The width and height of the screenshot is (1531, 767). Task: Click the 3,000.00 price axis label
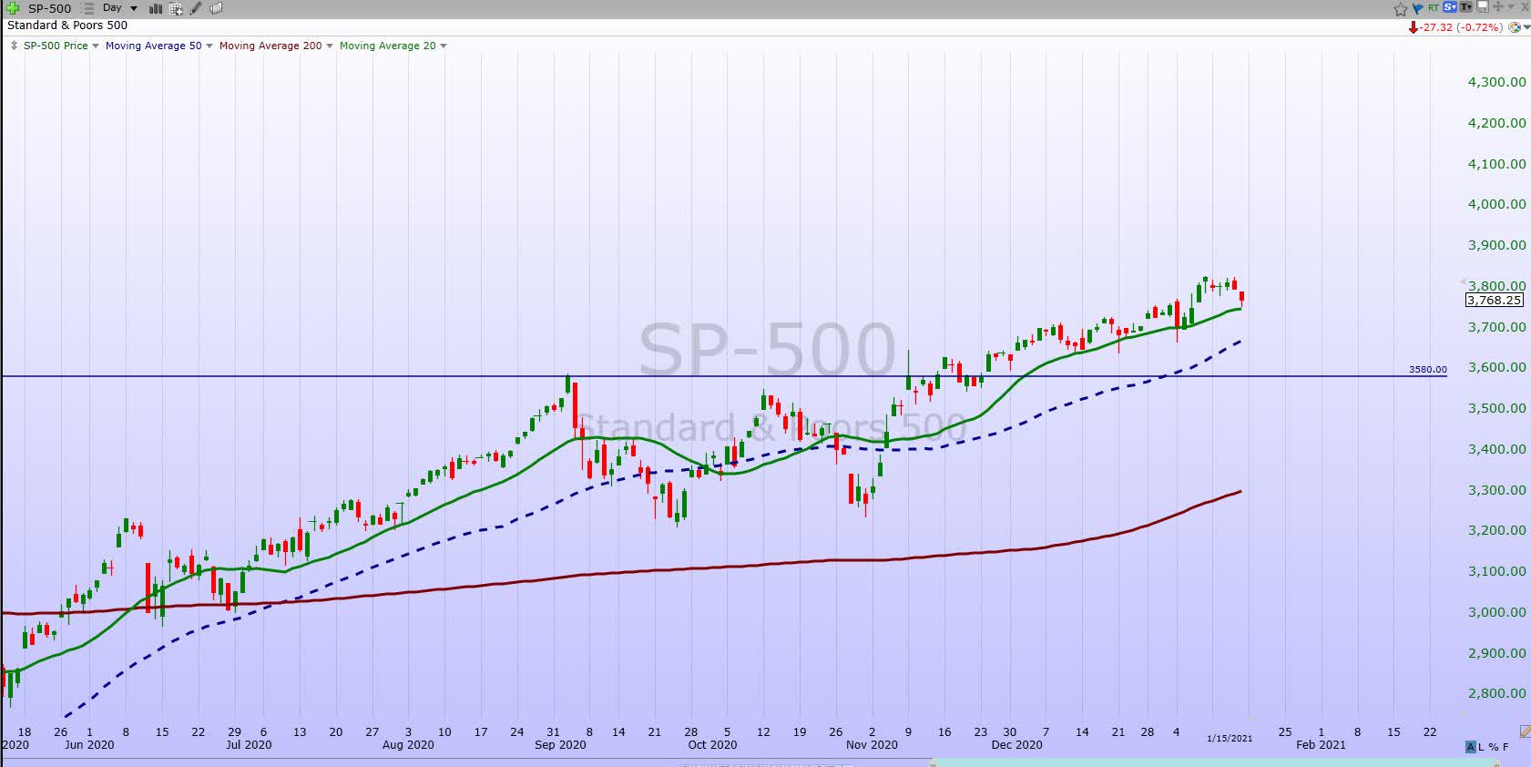point(1496,612)
